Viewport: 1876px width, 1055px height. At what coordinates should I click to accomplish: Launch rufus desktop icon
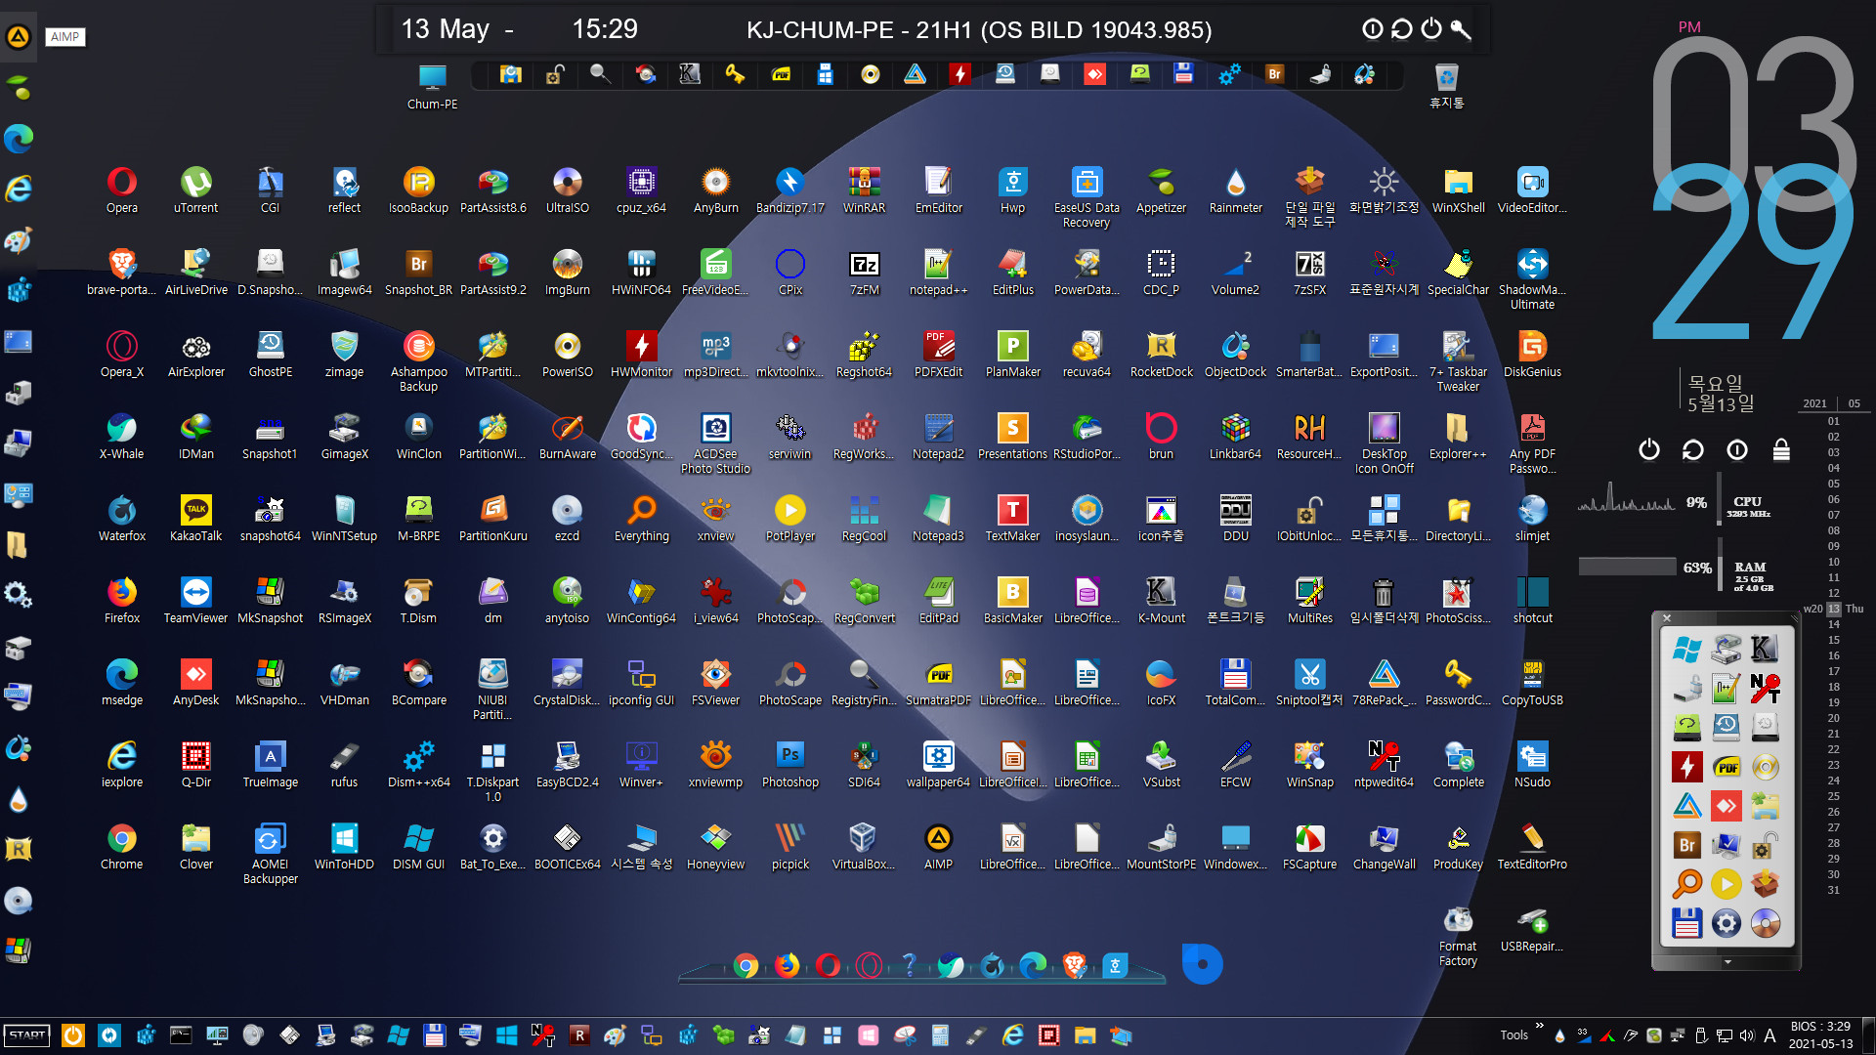coord(345,764)
